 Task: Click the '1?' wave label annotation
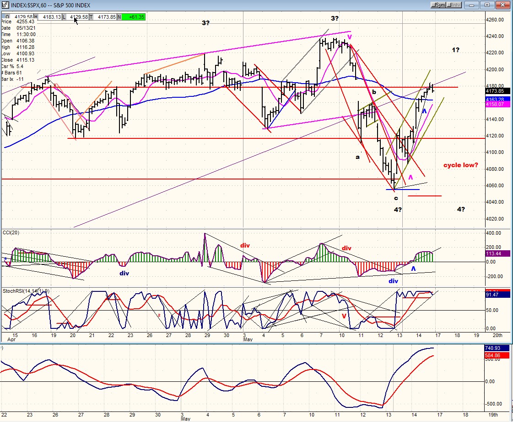(x=456, y=50)
